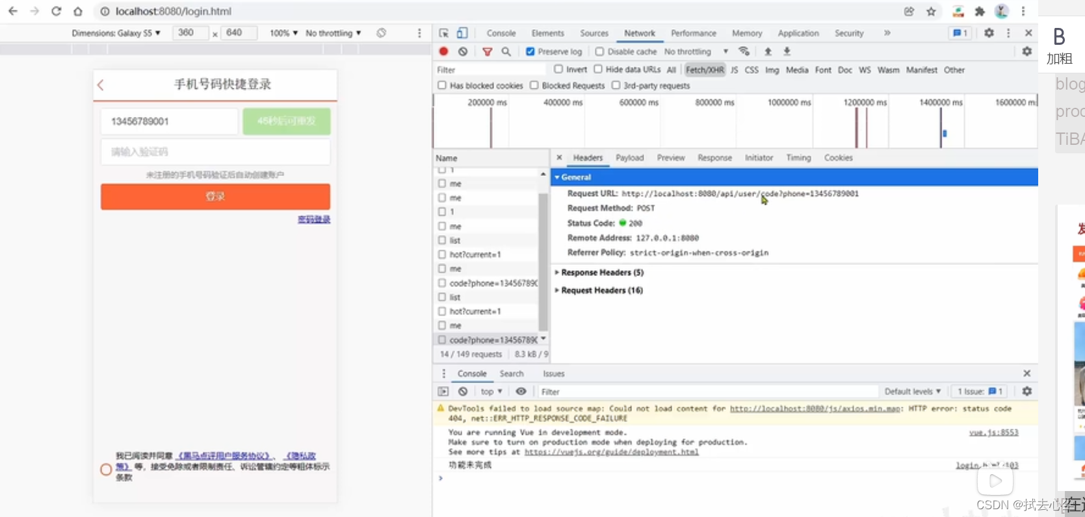
Task: Open the Dimensions Galaxy S5 dropdown
Action: pyautogui.click(x=116, y=32)
